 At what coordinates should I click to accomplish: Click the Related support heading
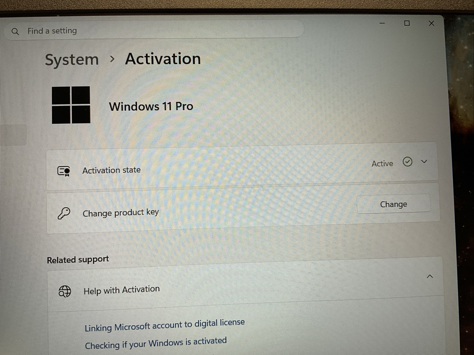click(x=78, y=260)
